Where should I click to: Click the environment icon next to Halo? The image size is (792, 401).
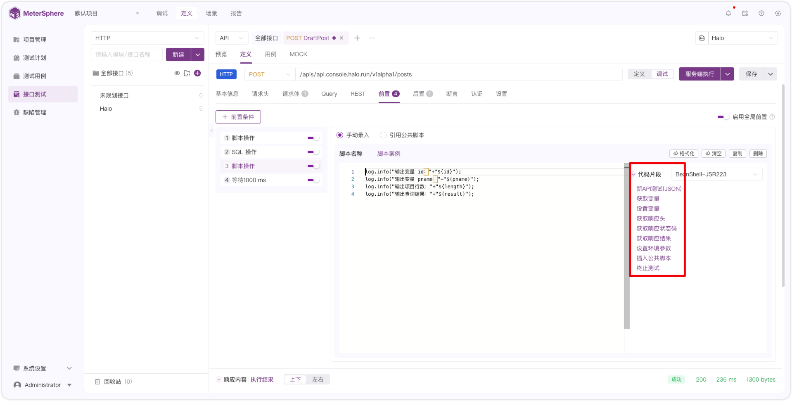[702, 38]
